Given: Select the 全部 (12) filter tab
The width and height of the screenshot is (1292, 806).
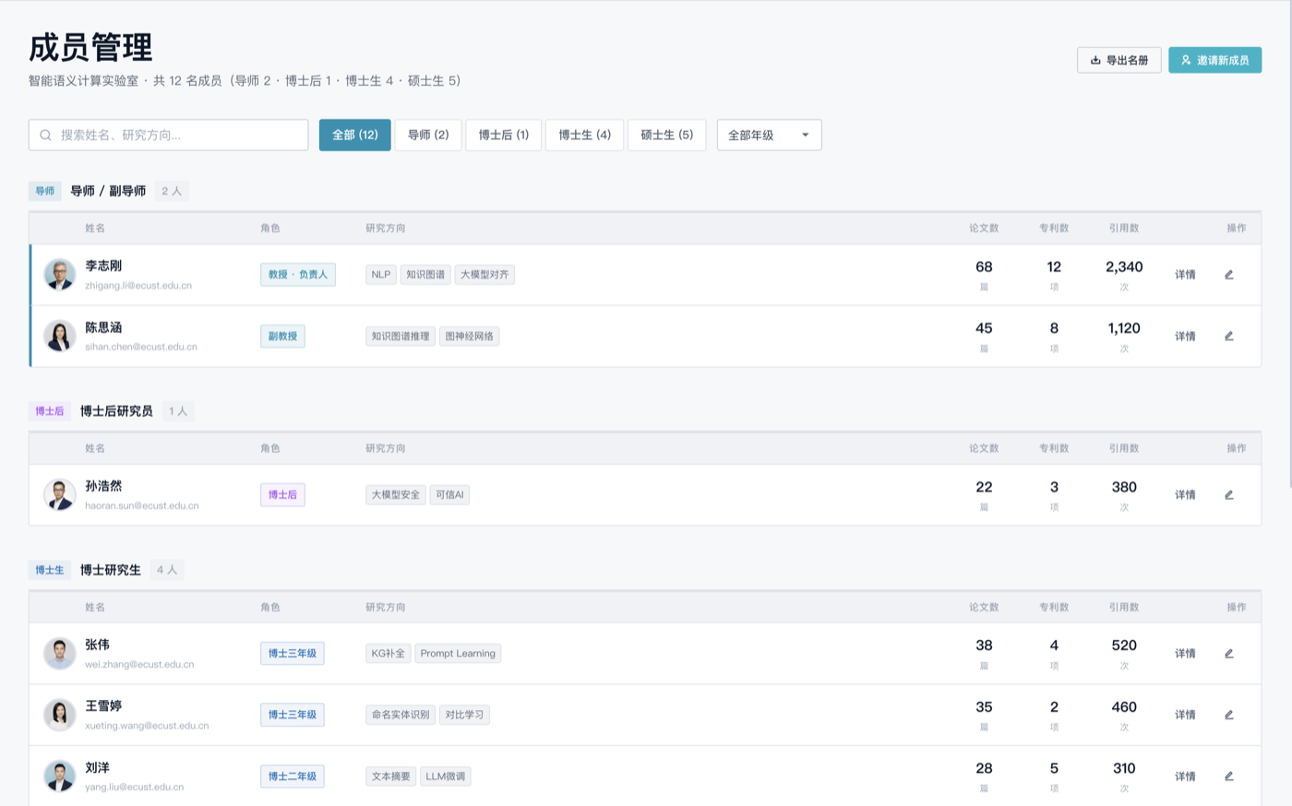Looking at the screenshot, I should tap(354, 136).
